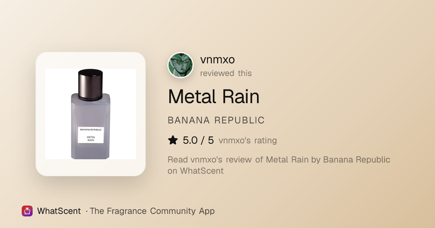Click the Metal Rain bottle image
The width and height of the screenshot is (435, 228).
(x=91, y=114)
